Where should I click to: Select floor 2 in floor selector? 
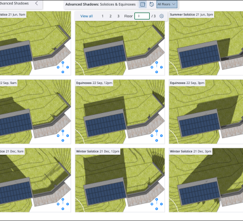pos(110,16)
